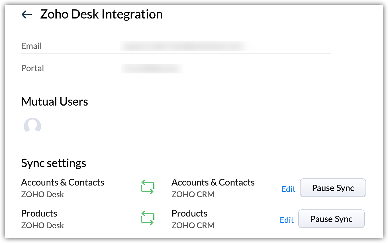The image size is (388, 243).
Task: Click ZOHO CRM text below Accounts & Contacts
Action: [193, 195]
